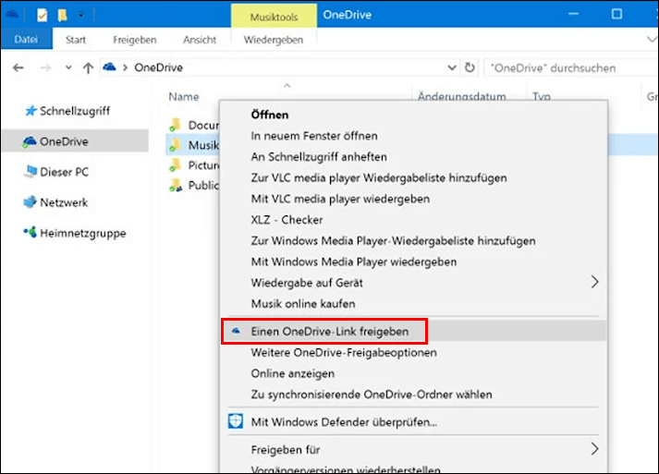
Task: Expand the address bar history dropdown
Action: (452, 67)
